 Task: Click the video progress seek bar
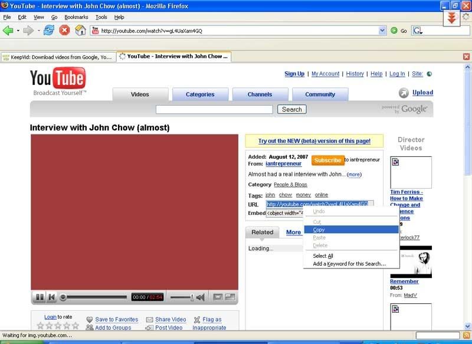[x=94, y=297]
